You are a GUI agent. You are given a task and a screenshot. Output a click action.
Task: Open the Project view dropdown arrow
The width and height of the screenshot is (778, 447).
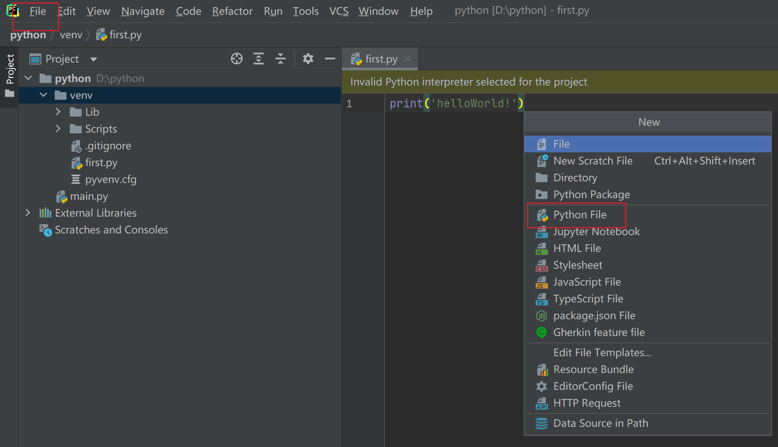[x=94, y=60]
